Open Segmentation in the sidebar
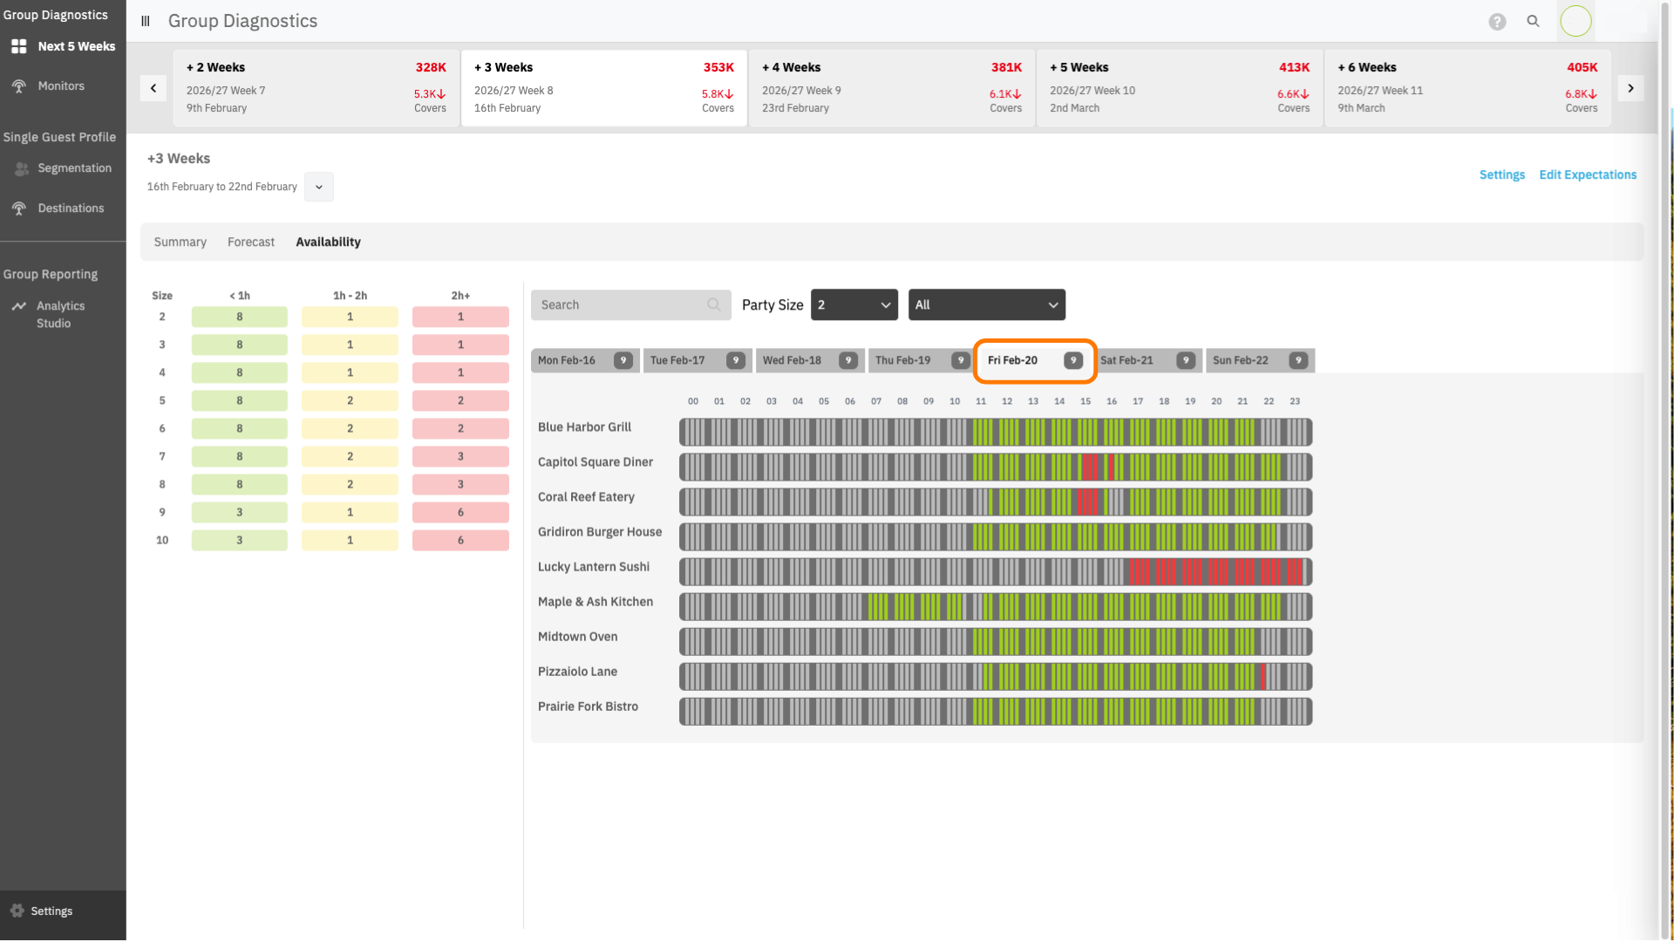 74,168
